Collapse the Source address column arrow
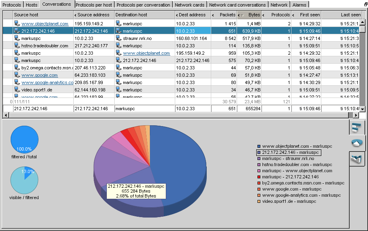 pyautogui.click(x=75, y=15)
